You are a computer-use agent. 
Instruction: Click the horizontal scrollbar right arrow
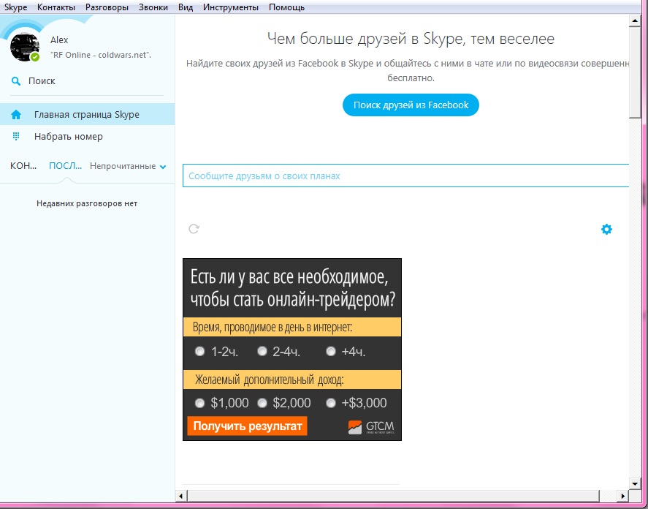(x=622, y=495)
